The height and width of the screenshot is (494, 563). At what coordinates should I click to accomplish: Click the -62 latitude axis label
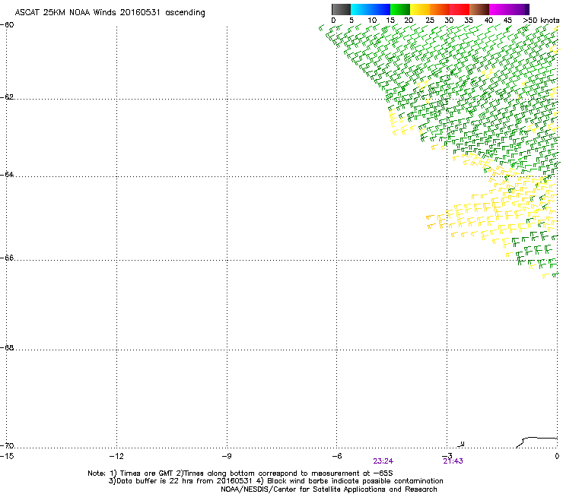(8, 97)
